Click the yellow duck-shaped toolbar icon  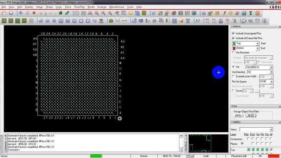[181, 21]
